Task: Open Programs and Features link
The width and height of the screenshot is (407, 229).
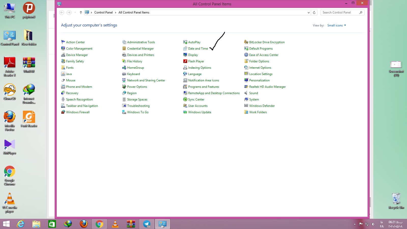Action: (x=203, y=87)
